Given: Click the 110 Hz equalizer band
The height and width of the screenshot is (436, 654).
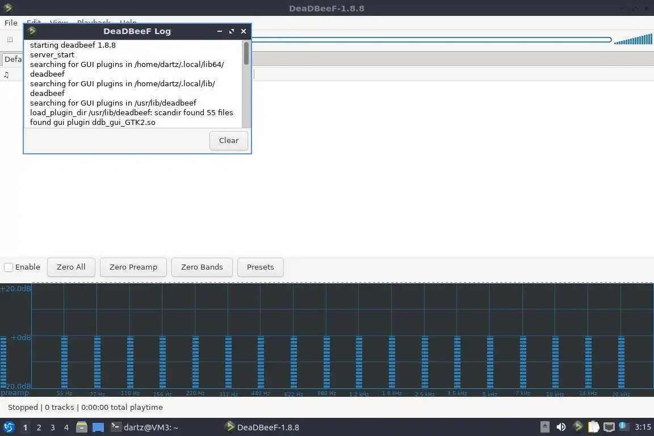Looking at the screenshot, I should click(x=130, y=362).
